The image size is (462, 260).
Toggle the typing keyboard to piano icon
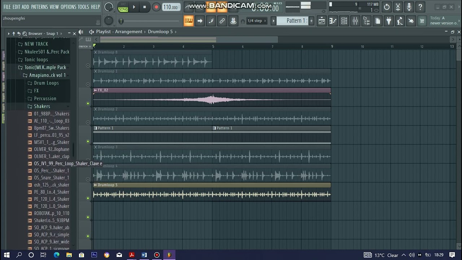tap(188, 21)
